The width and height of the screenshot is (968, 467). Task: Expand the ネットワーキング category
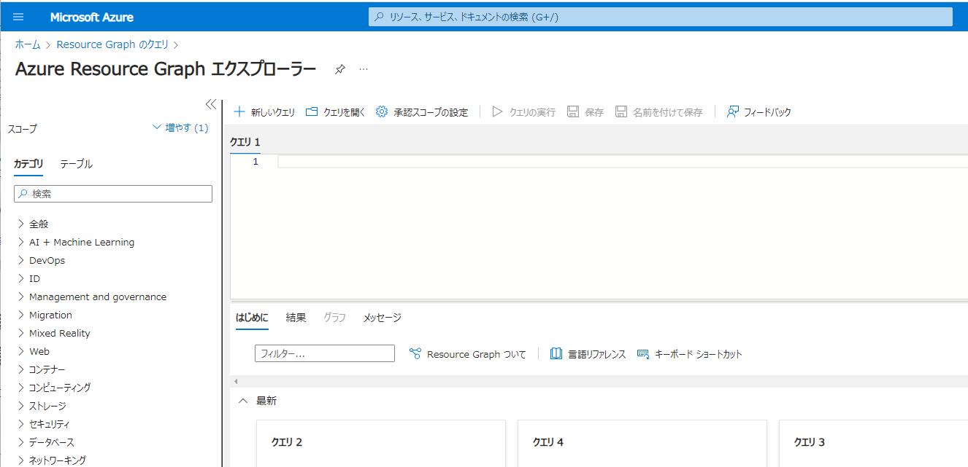(x=21, y=460)
